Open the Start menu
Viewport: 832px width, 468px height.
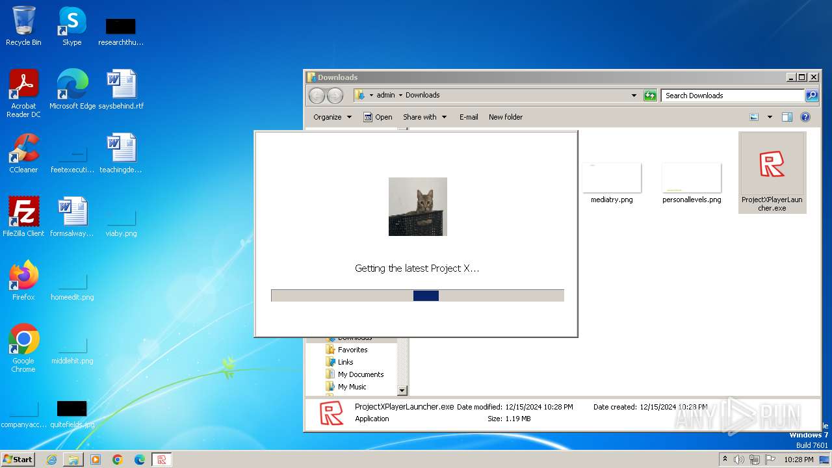pyautogui.click(x=18, y=460)
